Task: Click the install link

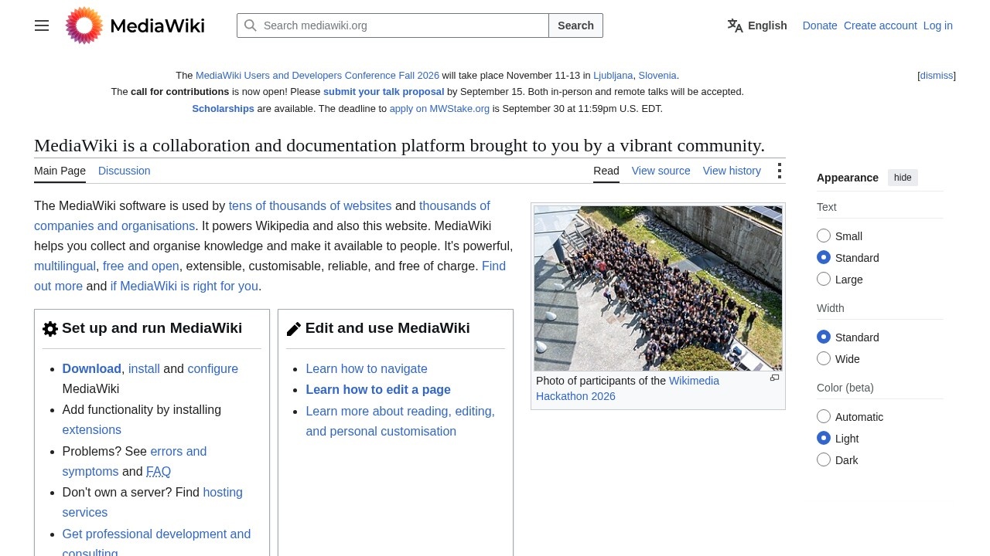Action: tap(144, 369)
